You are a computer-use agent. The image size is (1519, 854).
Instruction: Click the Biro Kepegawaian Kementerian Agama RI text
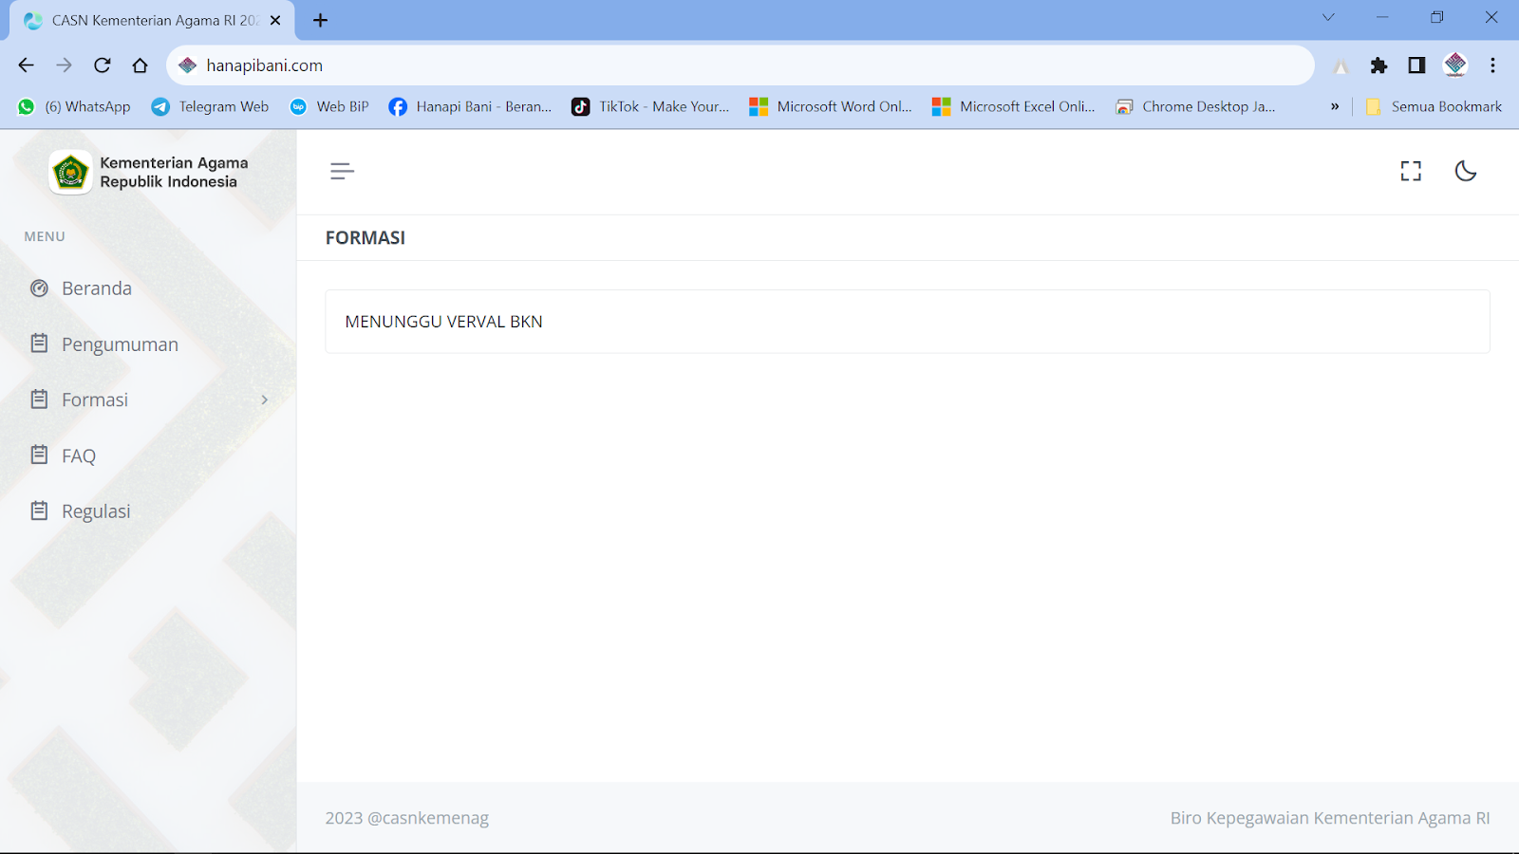pos(1330,818)
